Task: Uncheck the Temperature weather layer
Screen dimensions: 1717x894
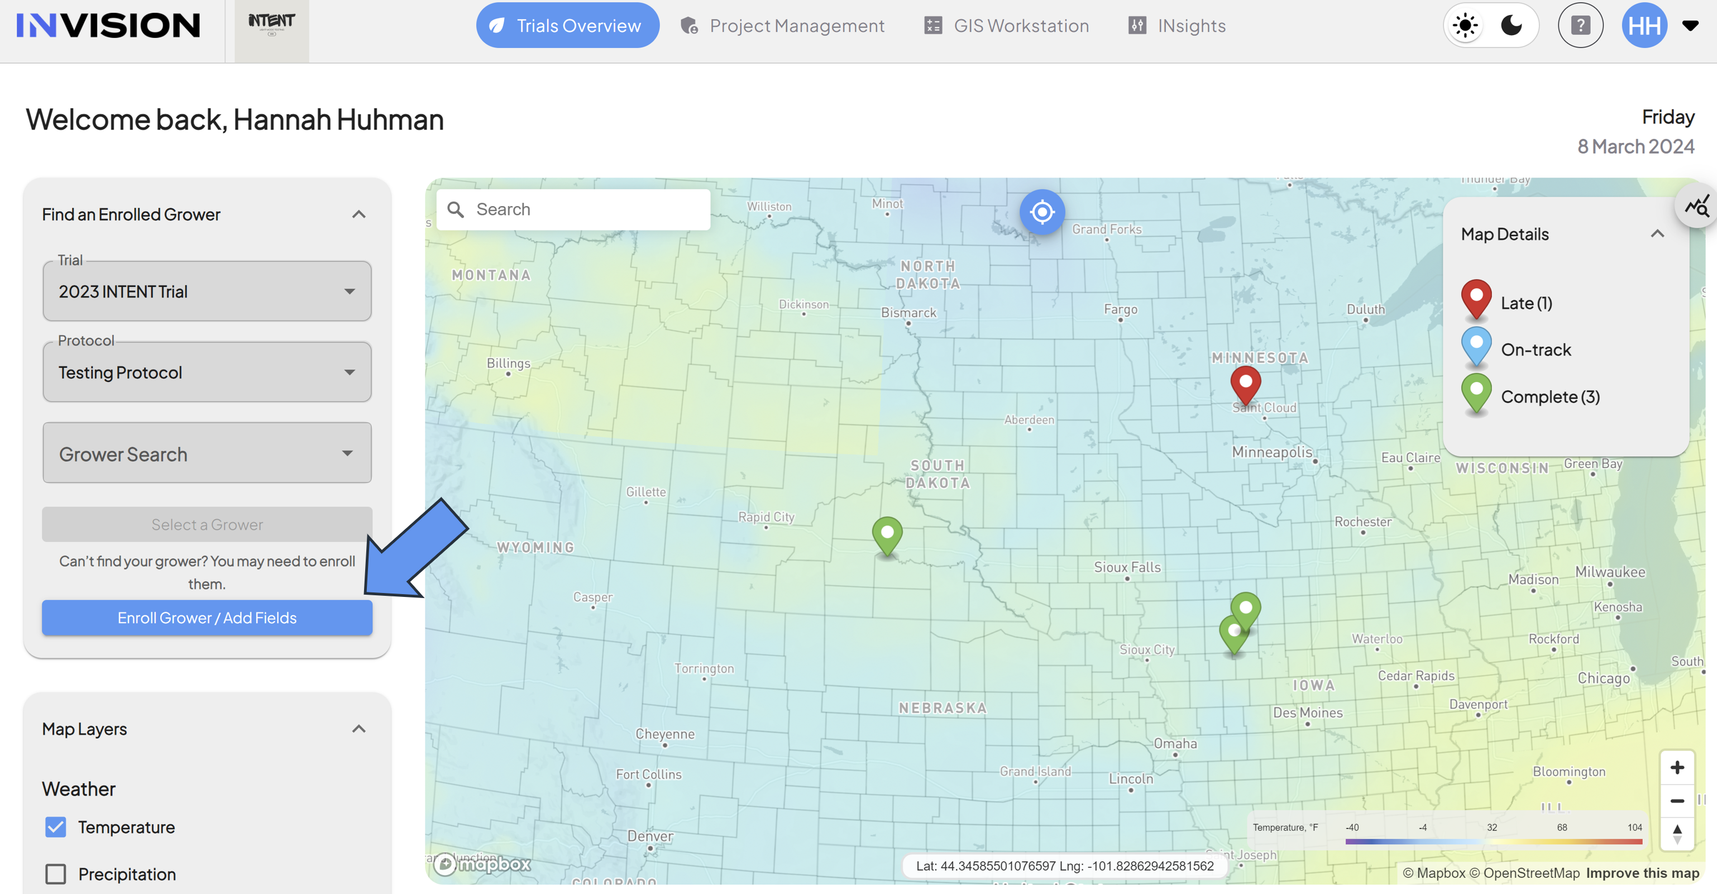Action: click(56, 826)
